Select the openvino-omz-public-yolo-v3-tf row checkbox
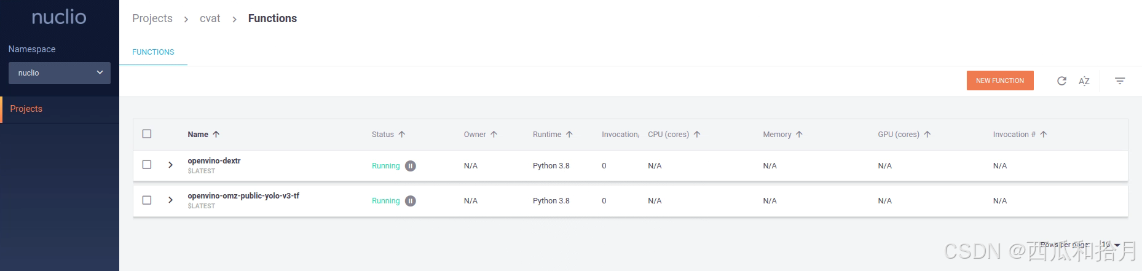 pyautogui.click(x=147, y=200)
